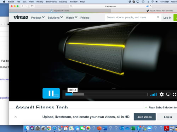The image size is (177, 132).
Task: Click Log in on the bottom banner
Action: click(x=168, y=117)
